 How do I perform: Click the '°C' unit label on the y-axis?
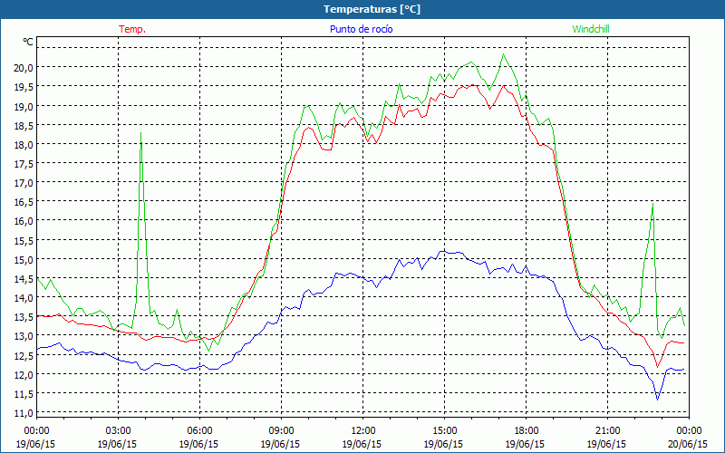point(28,42)
